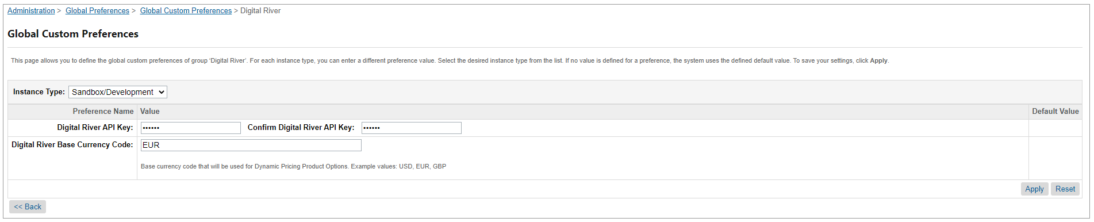Focus the Digital River API Key field

pos(191,128)
